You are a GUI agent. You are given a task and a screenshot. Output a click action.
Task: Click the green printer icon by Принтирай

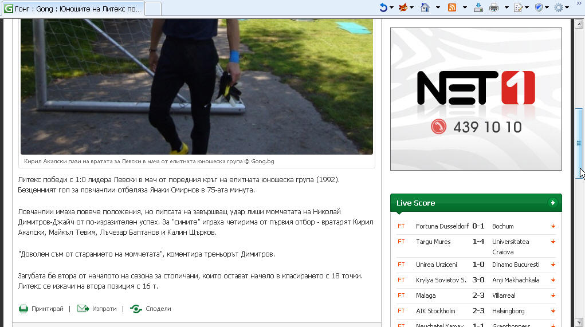(x=23, y=309)
